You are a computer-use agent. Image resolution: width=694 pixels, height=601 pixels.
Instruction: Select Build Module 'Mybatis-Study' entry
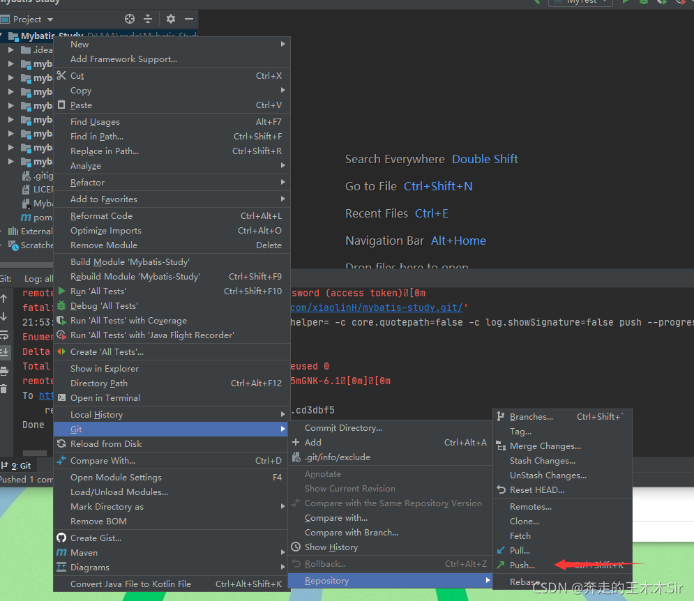point(172,261)
